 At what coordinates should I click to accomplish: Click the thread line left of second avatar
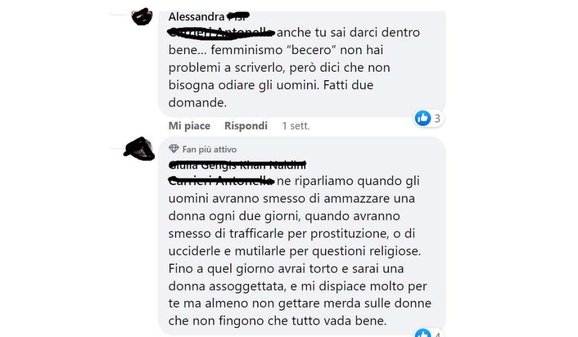(117, 147)
